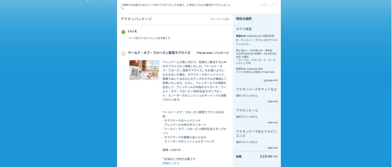
Task: Click the アドオンミール section title
Action: point(247,110)
